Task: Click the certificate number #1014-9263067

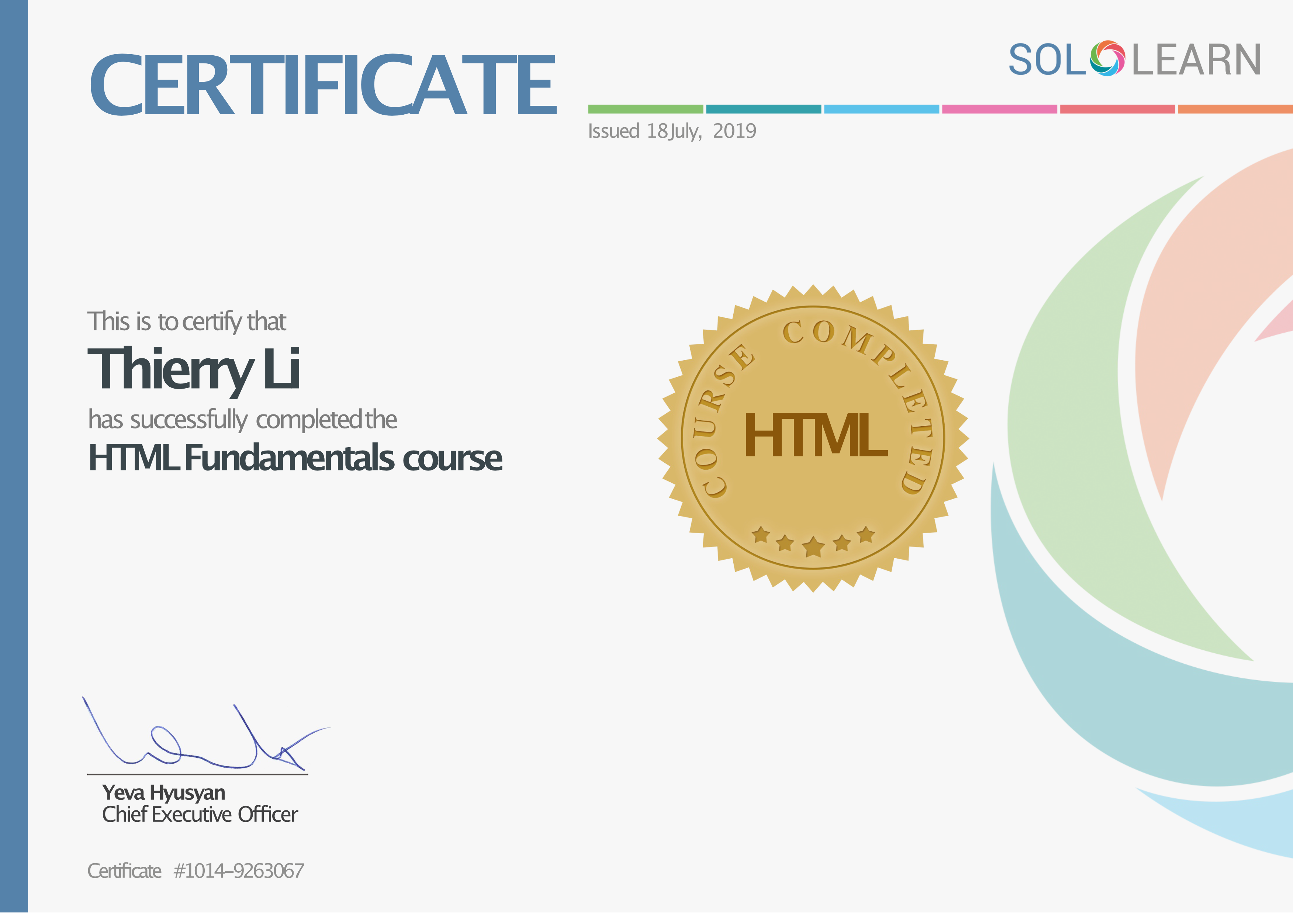Action: coord(238,870)
